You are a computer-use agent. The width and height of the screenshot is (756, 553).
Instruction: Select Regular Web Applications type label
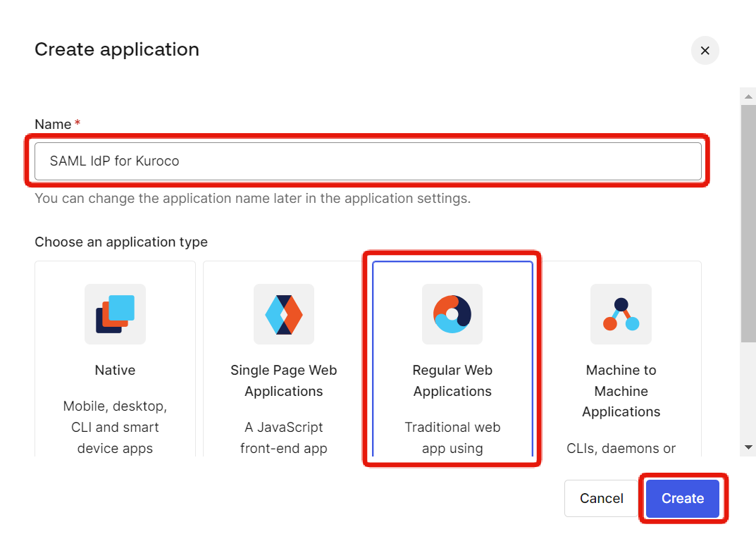(x=452, y=380)
